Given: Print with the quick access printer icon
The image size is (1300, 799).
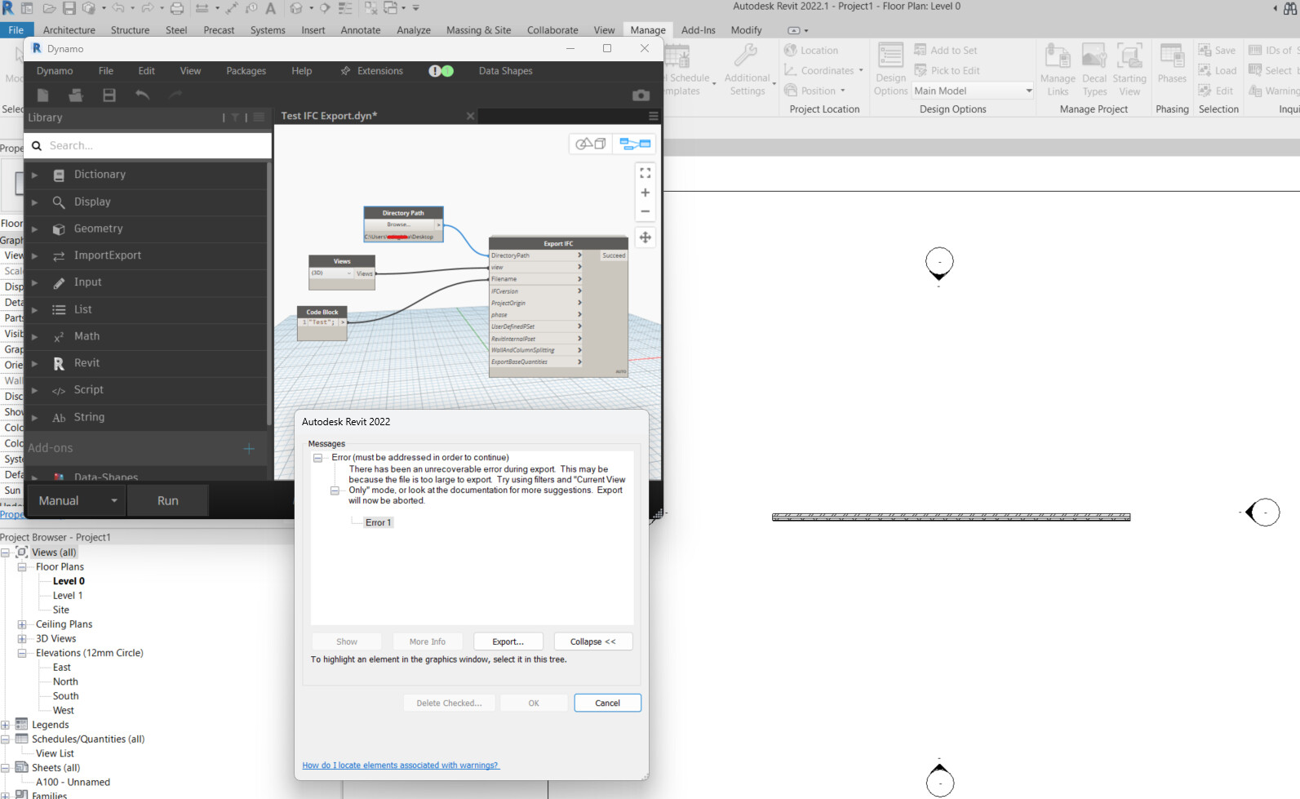Looking at the screenshot, I should coord(177,8).
